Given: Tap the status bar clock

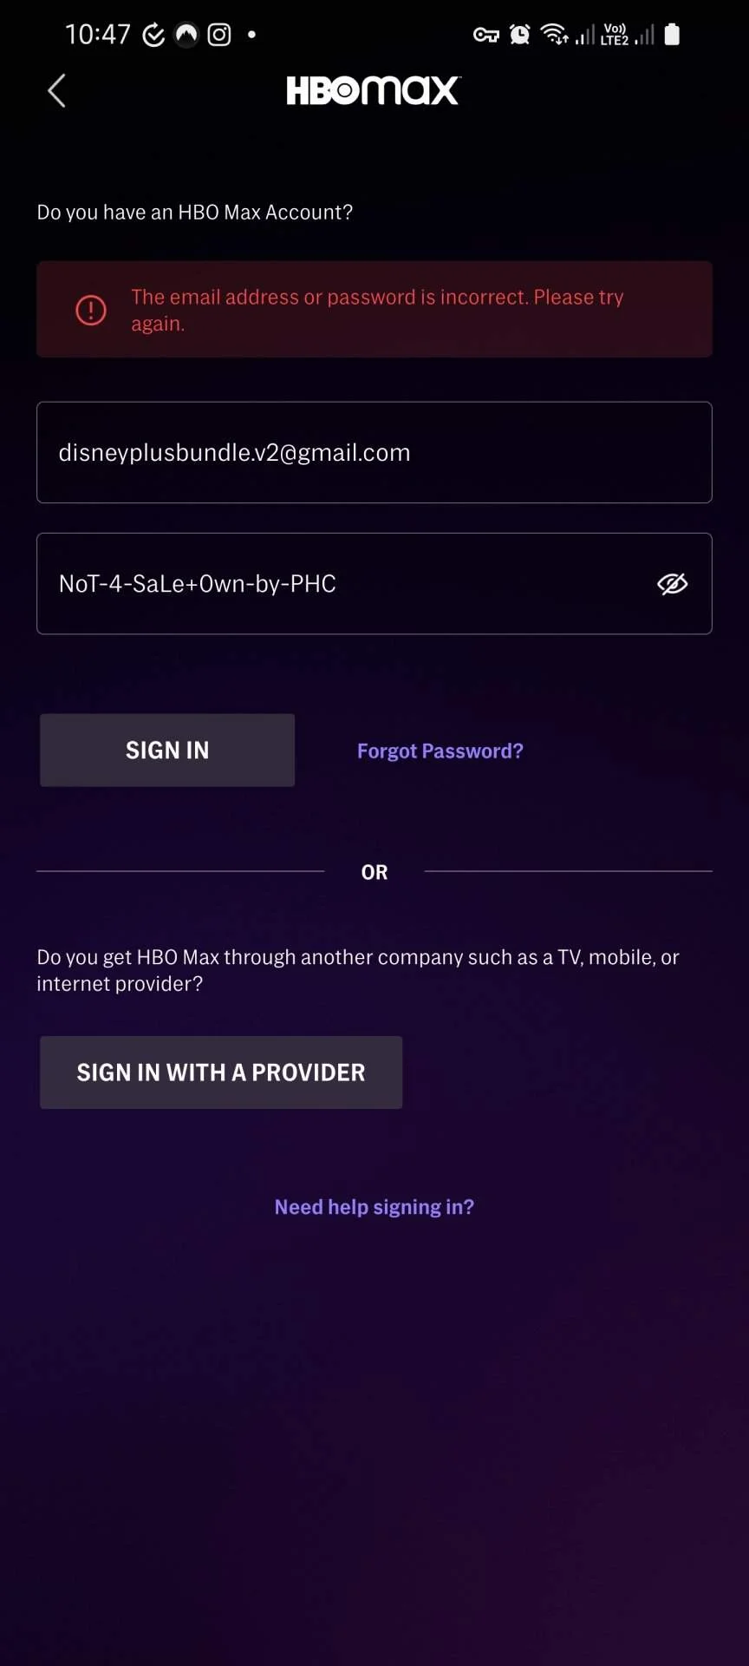Looking at the screenshot, I should [x=98, y=35].
